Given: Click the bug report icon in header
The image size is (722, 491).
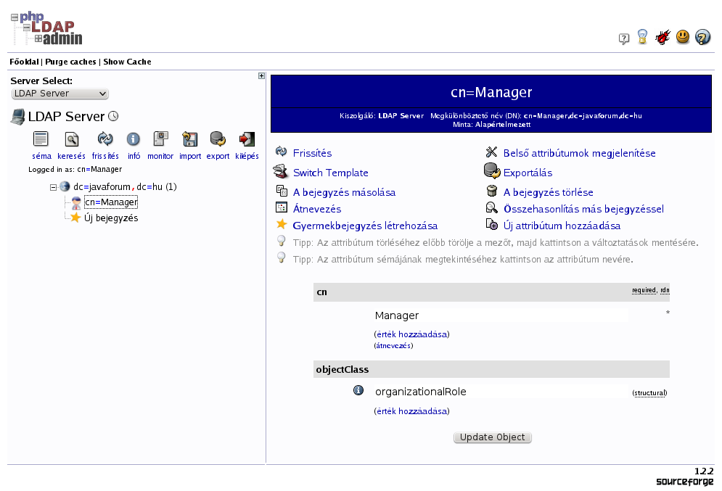Looking at the screenshot, I should 662,37.
